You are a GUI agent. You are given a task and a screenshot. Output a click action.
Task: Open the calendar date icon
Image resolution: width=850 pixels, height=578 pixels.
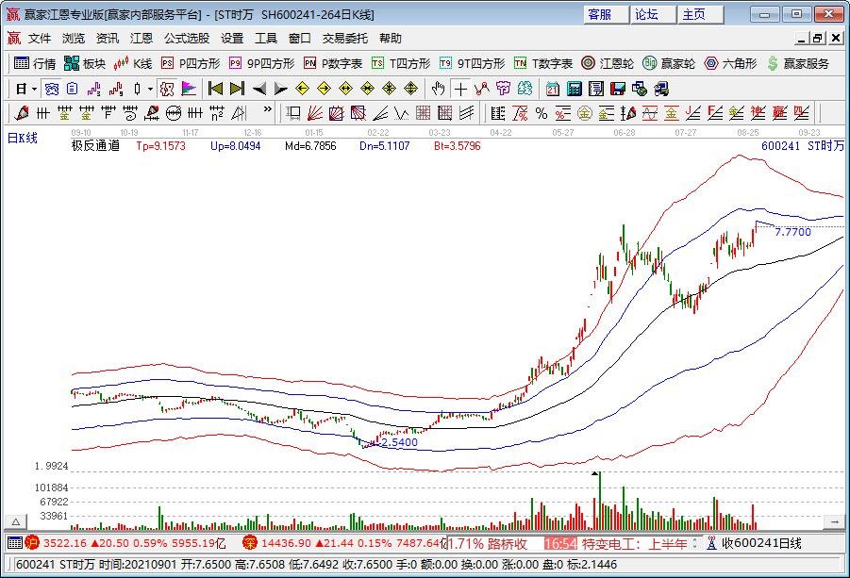(553, 89)
